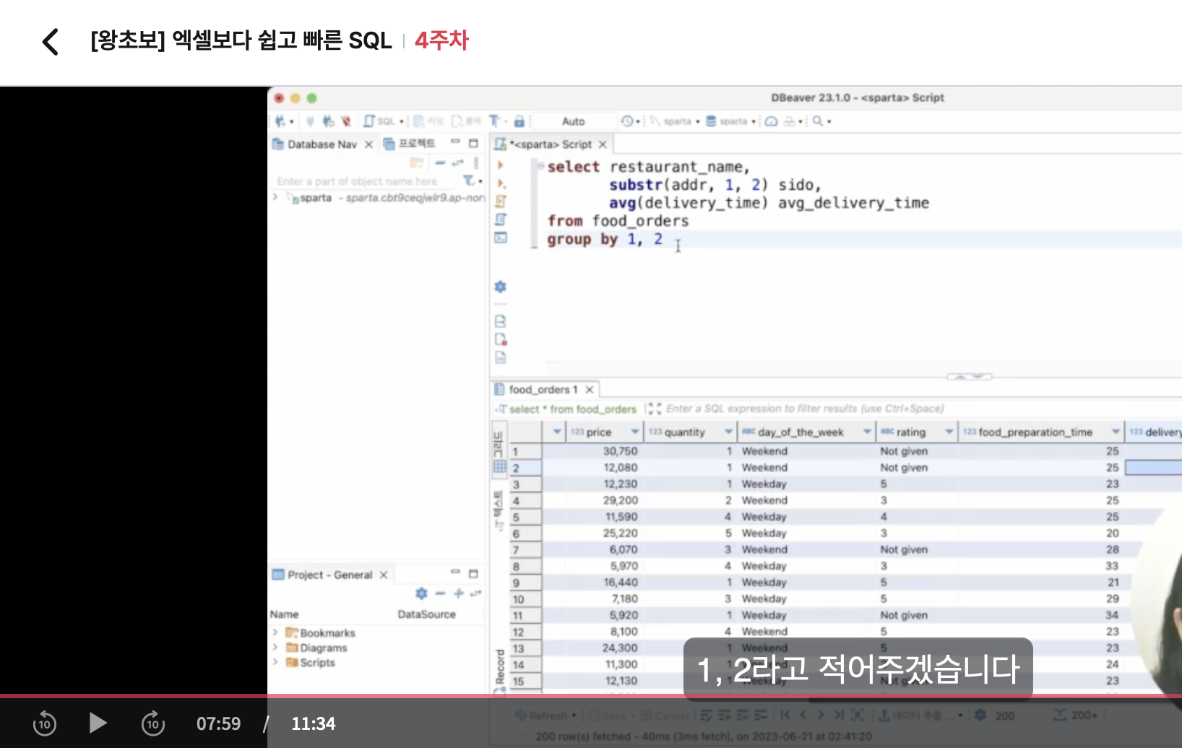Click the transaction lock icon
1182x748 pixels.
519,121
